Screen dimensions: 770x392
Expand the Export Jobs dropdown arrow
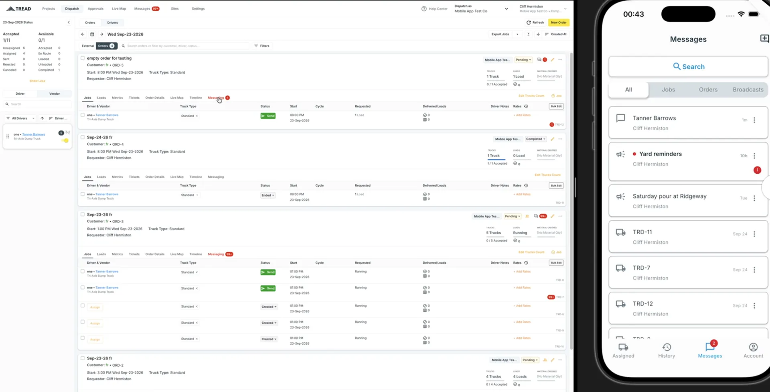(517, 34)
